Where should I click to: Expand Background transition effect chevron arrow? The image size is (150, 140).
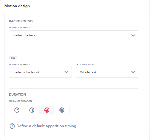pos(133,35)
